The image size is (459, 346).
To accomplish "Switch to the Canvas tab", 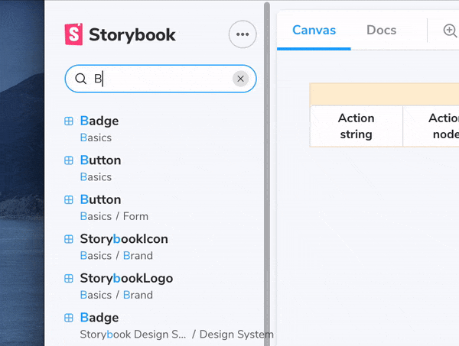I will (x=314, y=31).
